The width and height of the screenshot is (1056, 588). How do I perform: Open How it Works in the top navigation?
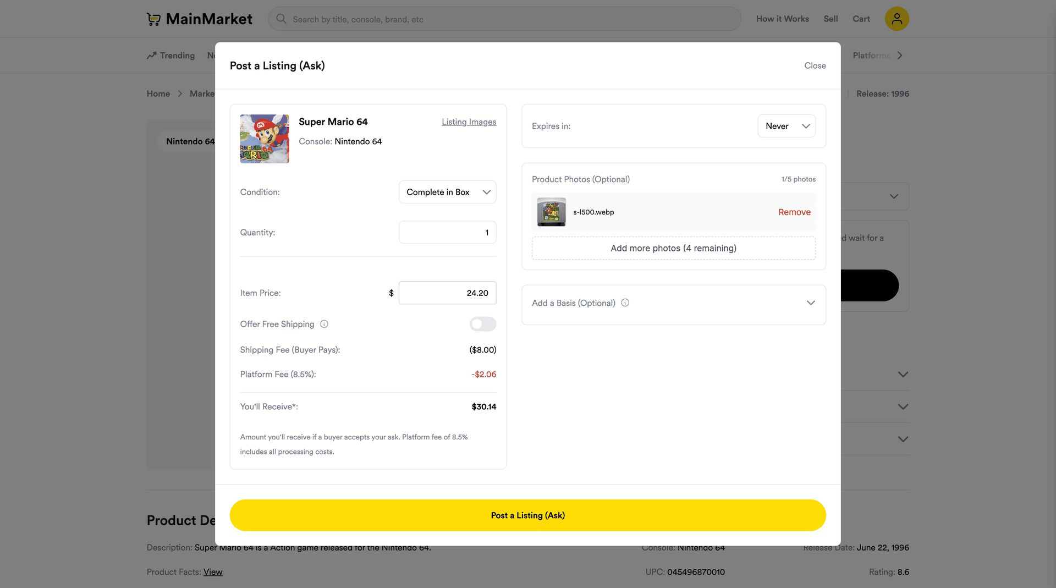[782, 19]
